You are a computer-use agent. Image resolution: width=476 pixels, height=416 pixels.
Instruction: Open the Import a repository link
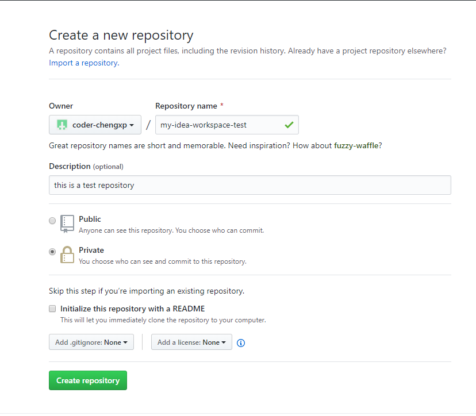point(84,63)
